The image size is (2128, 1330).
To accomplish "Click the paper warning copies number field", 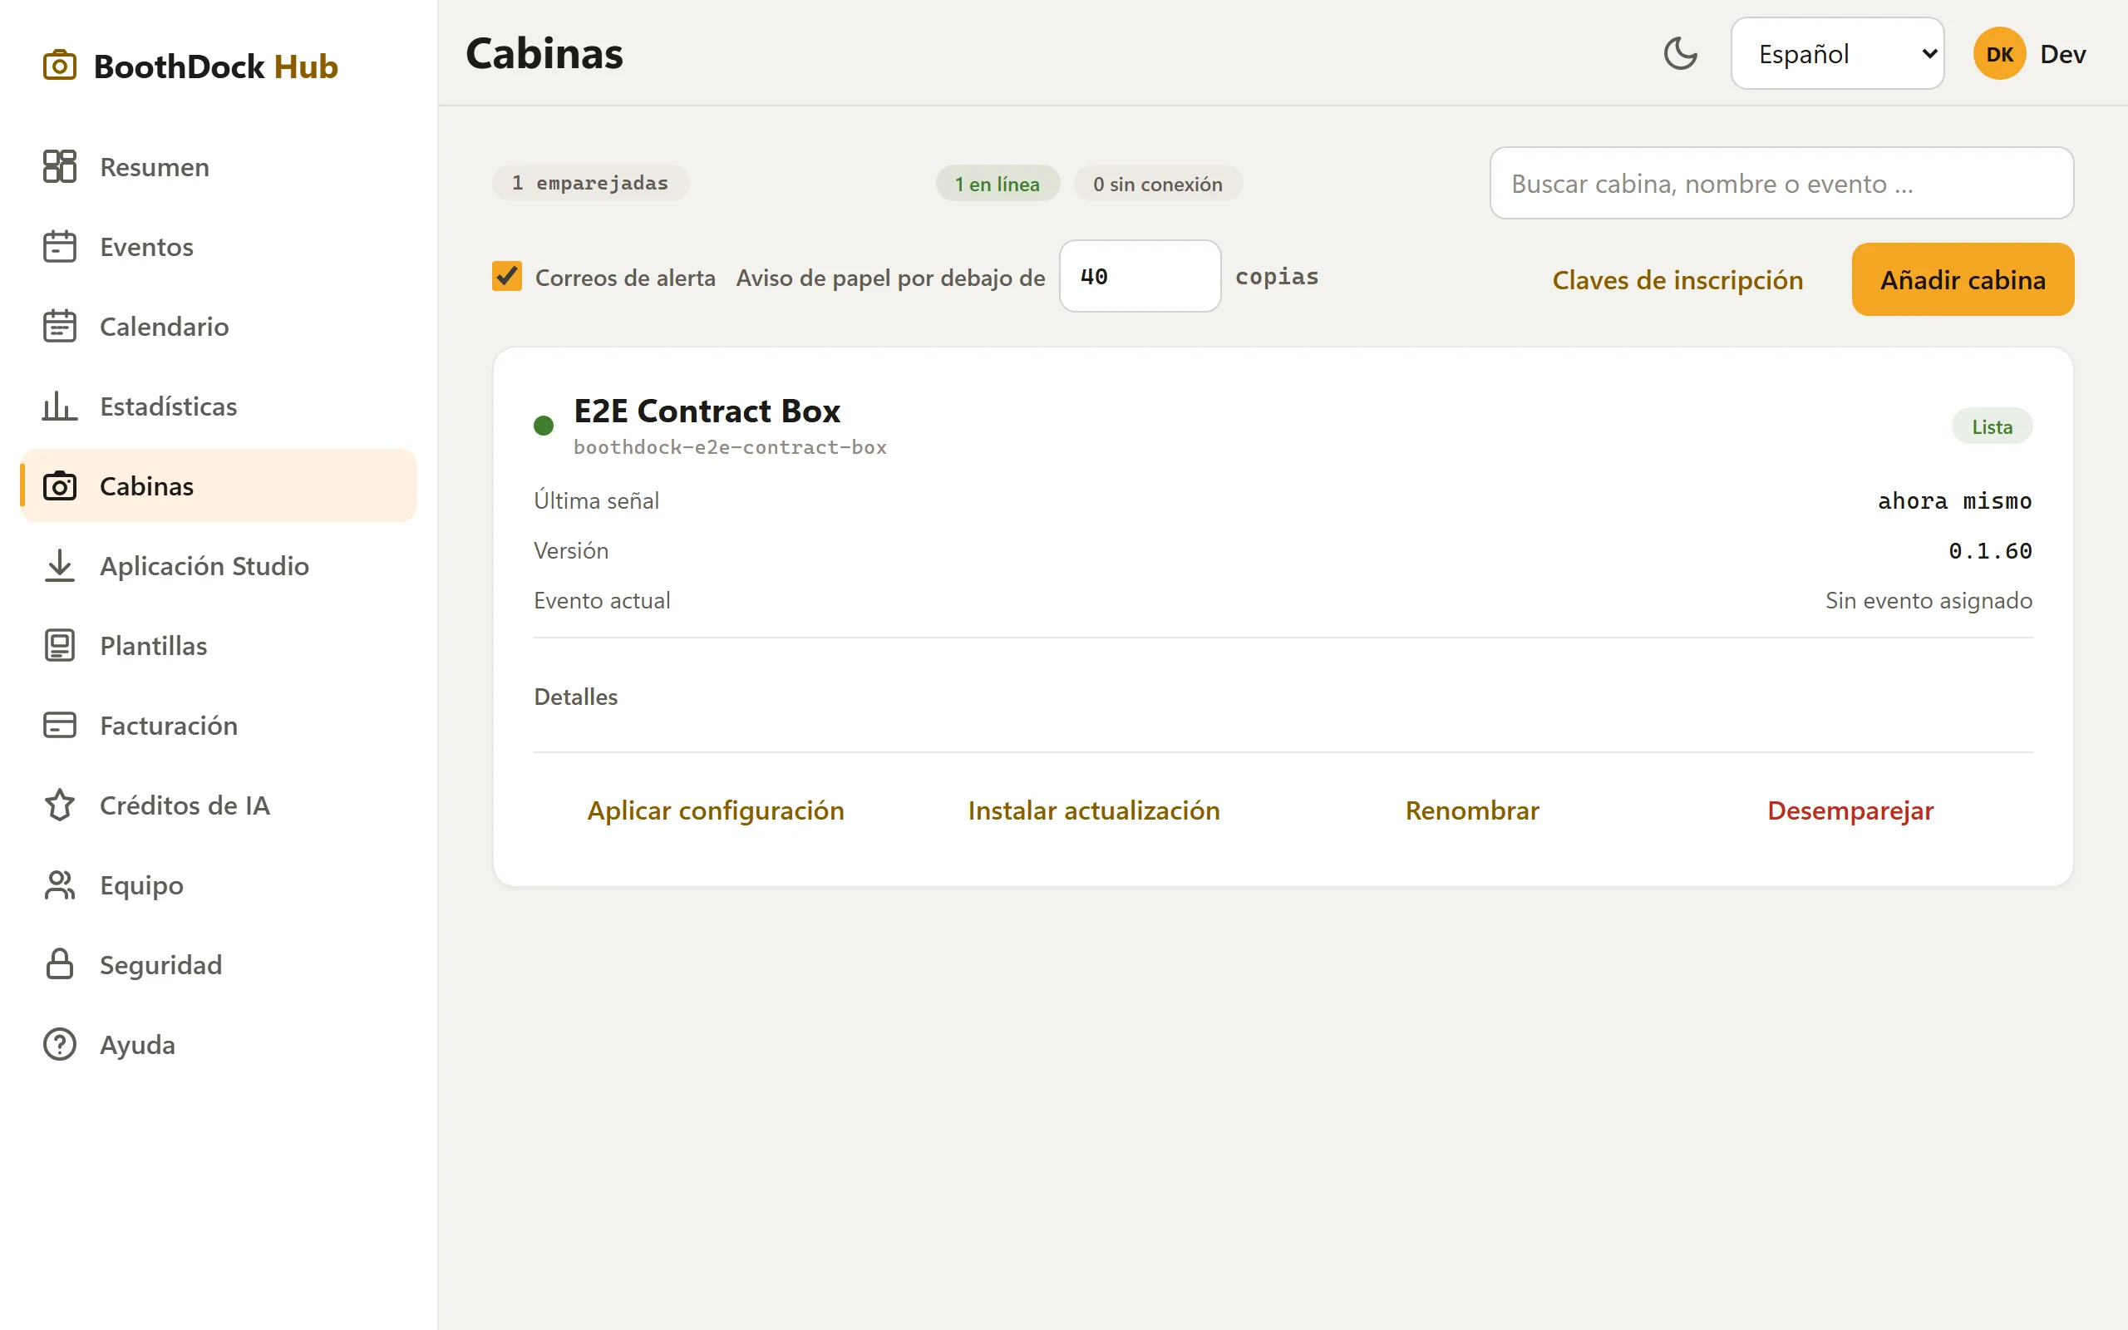I will pos(1140,276).
